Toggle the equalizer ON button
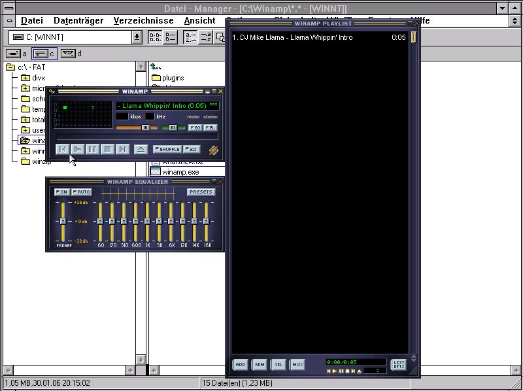The width and height of the screenshot is (523, 391). click(x=61, y=192)
